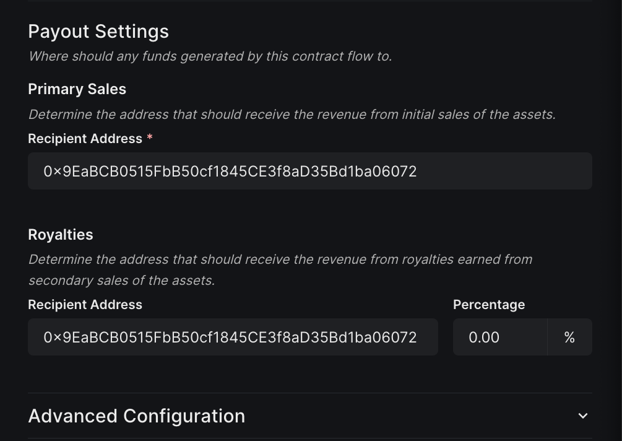Click the Primary Sales heading
Image resolution: width=622 pixels, height=441 pixels.
pos(77,89)
